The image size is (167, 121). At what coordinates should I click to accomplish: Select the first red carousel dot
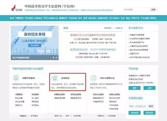tap(50, 58)
